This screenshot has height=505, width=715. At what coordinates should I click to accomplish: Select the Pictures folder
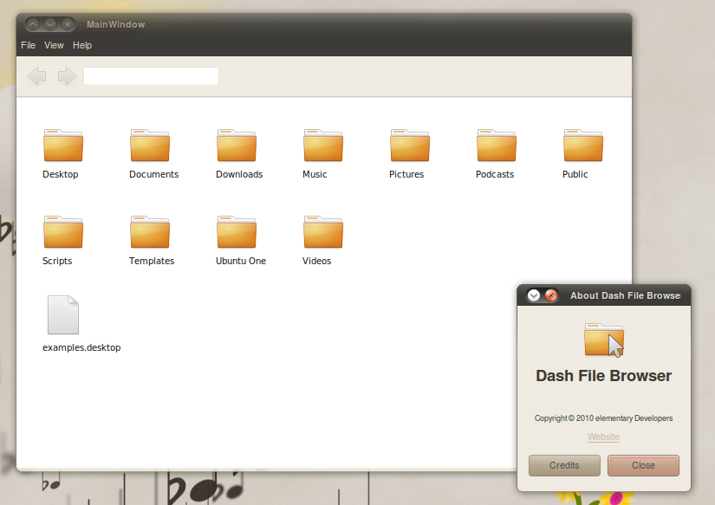(407, 146)
